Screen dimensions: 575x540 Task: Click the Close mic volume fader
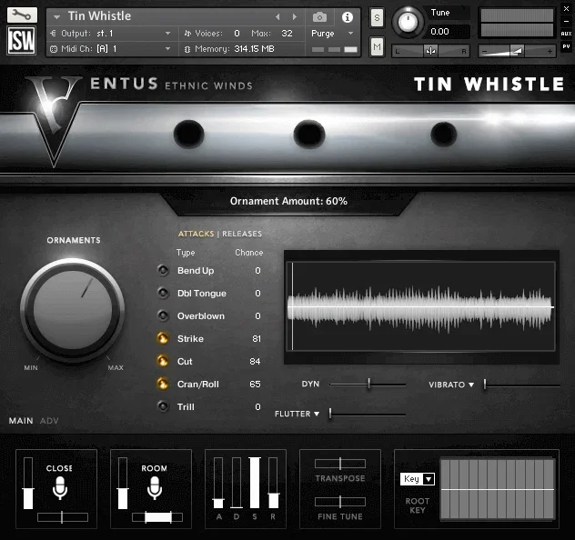28,483
